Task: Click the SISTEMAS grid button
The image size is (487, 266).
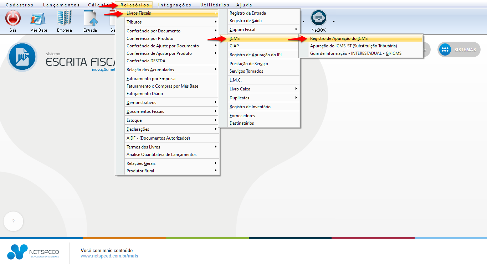Action: click(459, 50)
